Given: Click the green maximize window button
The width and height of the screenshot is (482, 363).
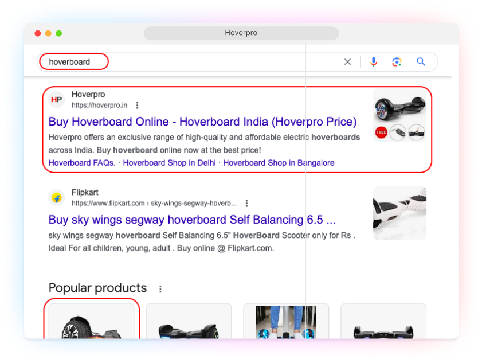Looking at the screenshot, I should click(58, 33).
